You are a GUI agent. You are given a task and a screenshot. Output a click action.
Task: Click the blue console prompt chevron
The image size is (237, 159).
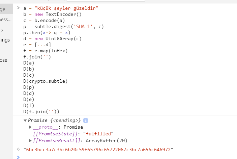click(18, 157)
